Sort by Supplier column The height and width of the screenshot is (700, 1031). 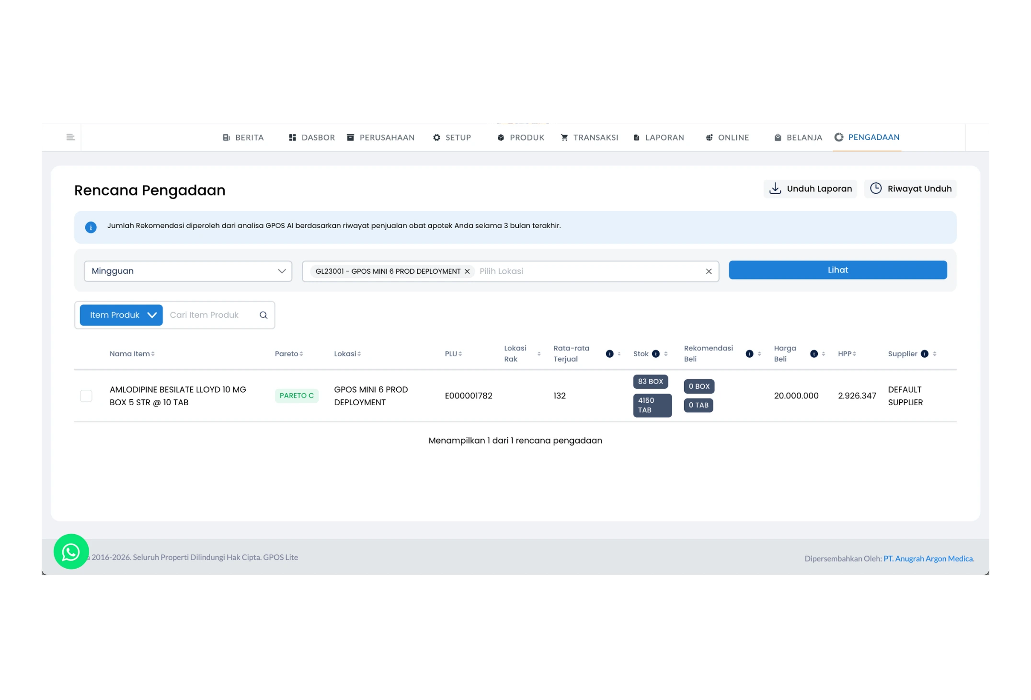tap(934, 354)
